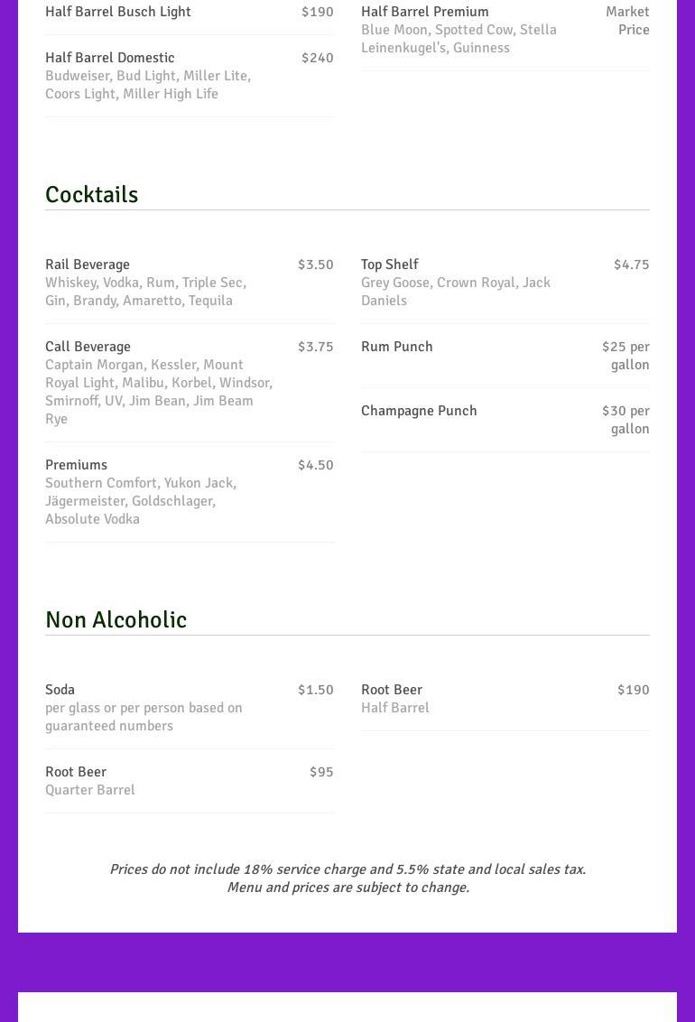
Task: Click the Half Barrel Busch Light title
Action: (x=118, y=12)
